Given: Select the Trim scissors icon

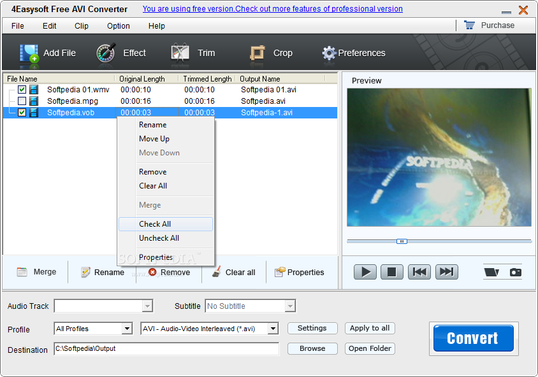Looking at the screenshot, I should coord(180,53).
